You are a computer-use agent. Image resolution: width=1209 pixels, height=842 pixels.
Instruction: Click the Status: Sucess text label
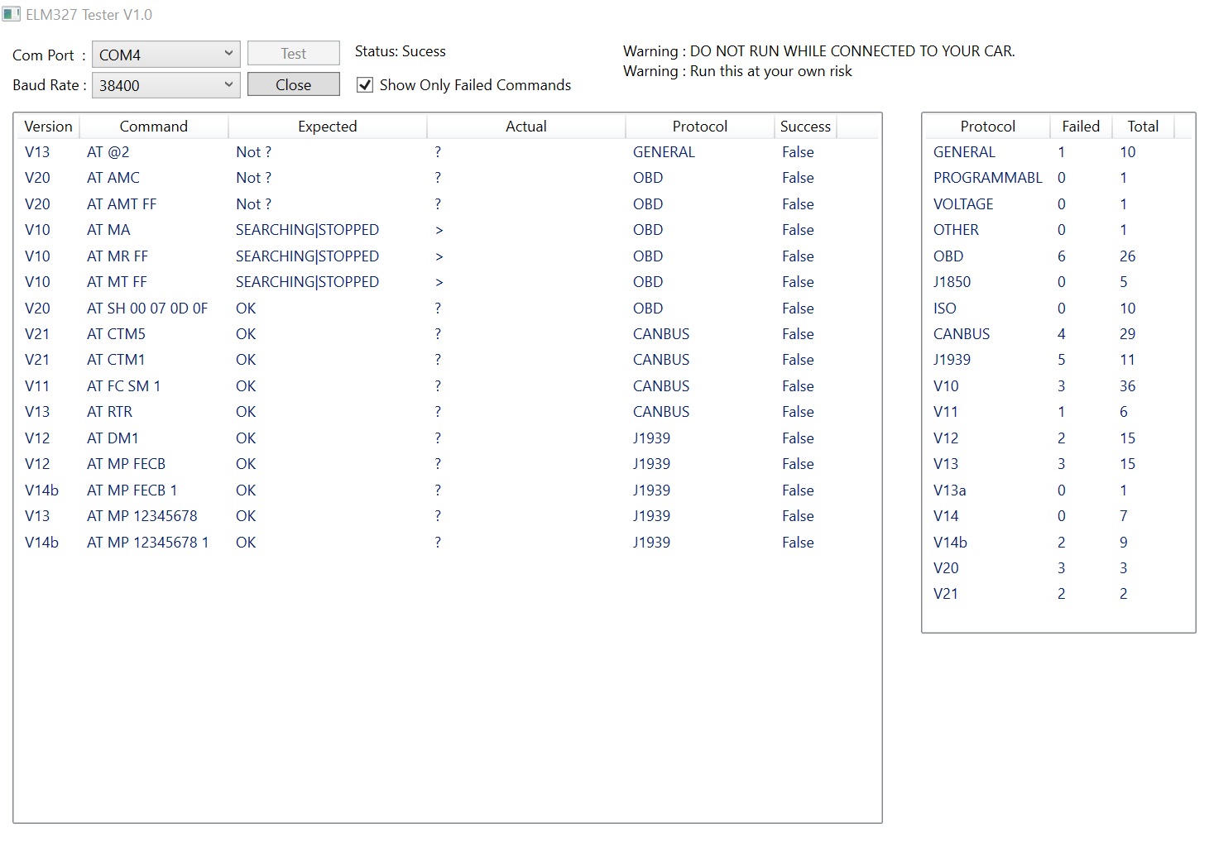pyautogui.click(x=401, y=50)
